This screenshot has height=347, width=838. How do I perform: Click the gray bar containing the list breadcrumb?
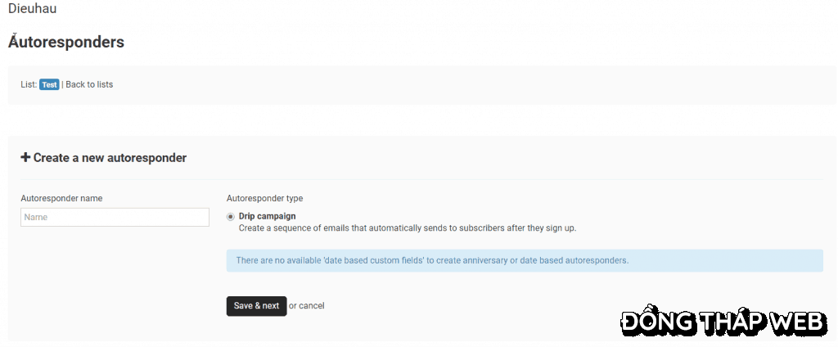click(422, 85)
